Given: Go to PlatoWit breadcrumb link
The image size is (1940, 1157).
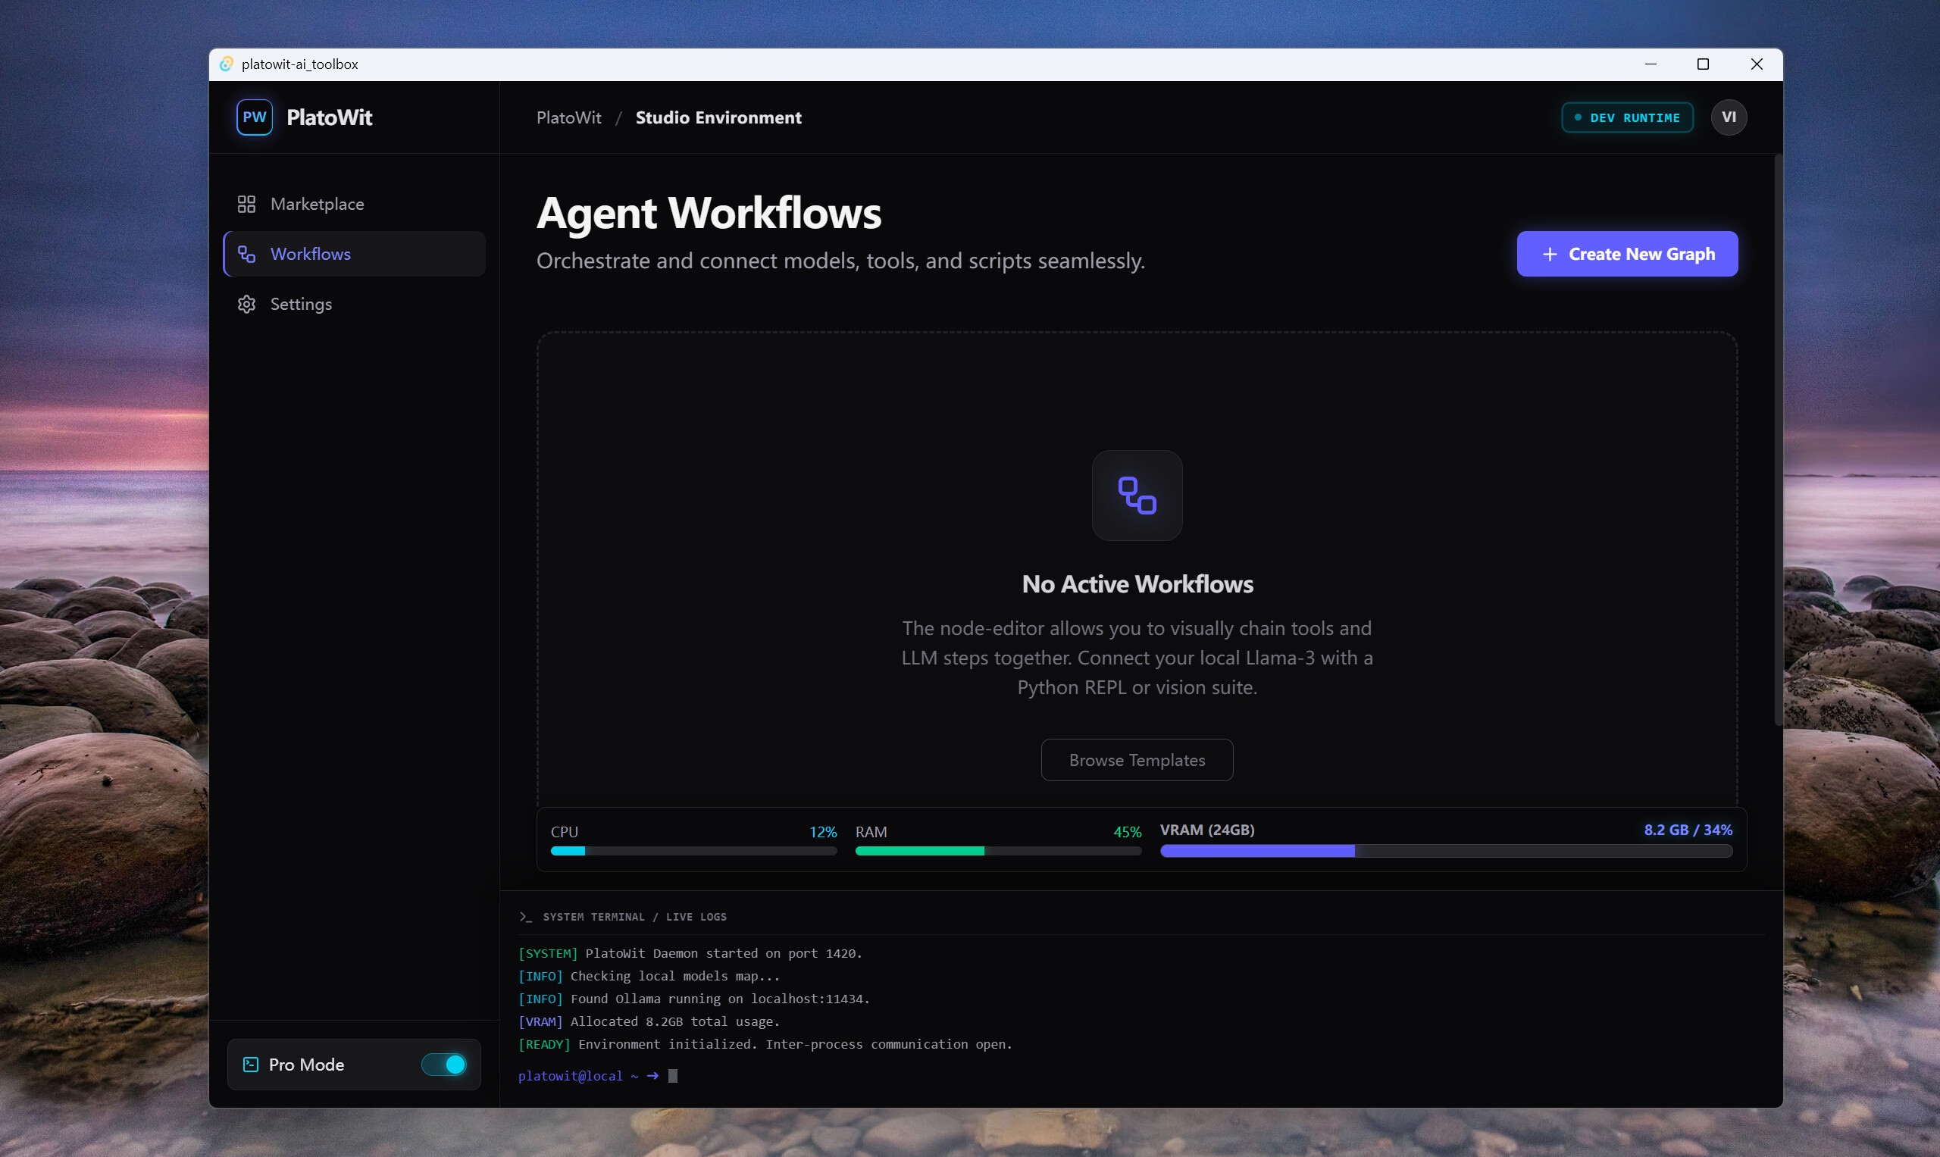Looking at the screenshot, I should tap(568, 117).
